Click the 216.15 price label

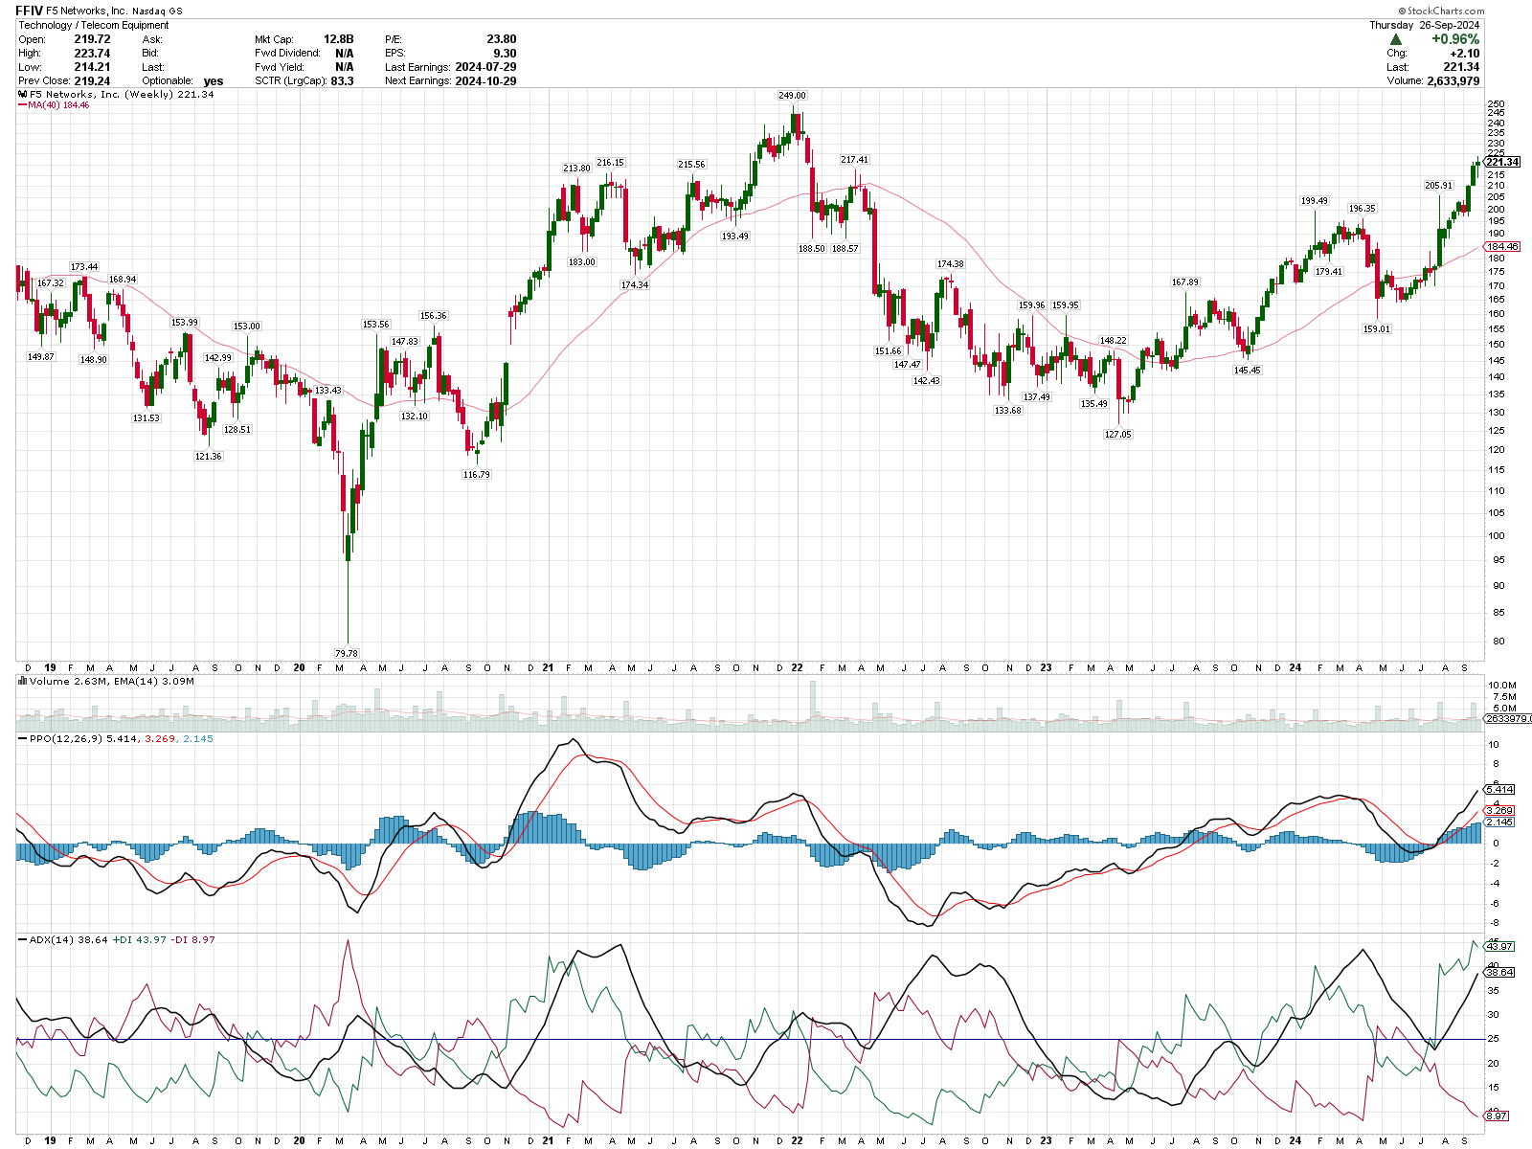[x=611, y=163]
